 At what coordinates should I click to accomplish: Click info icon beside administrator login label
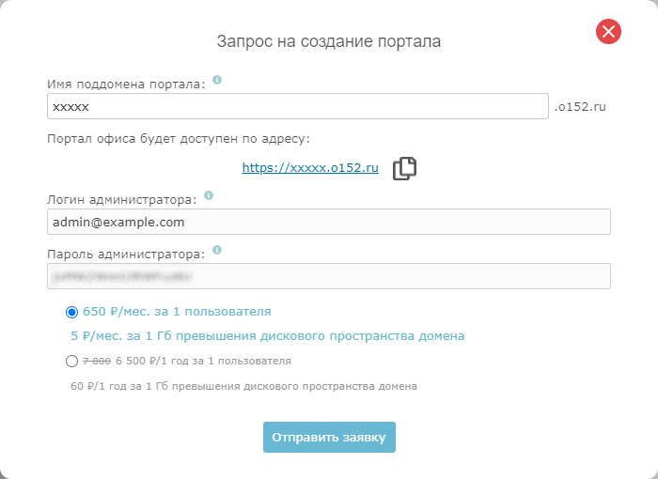click(209, 196)
